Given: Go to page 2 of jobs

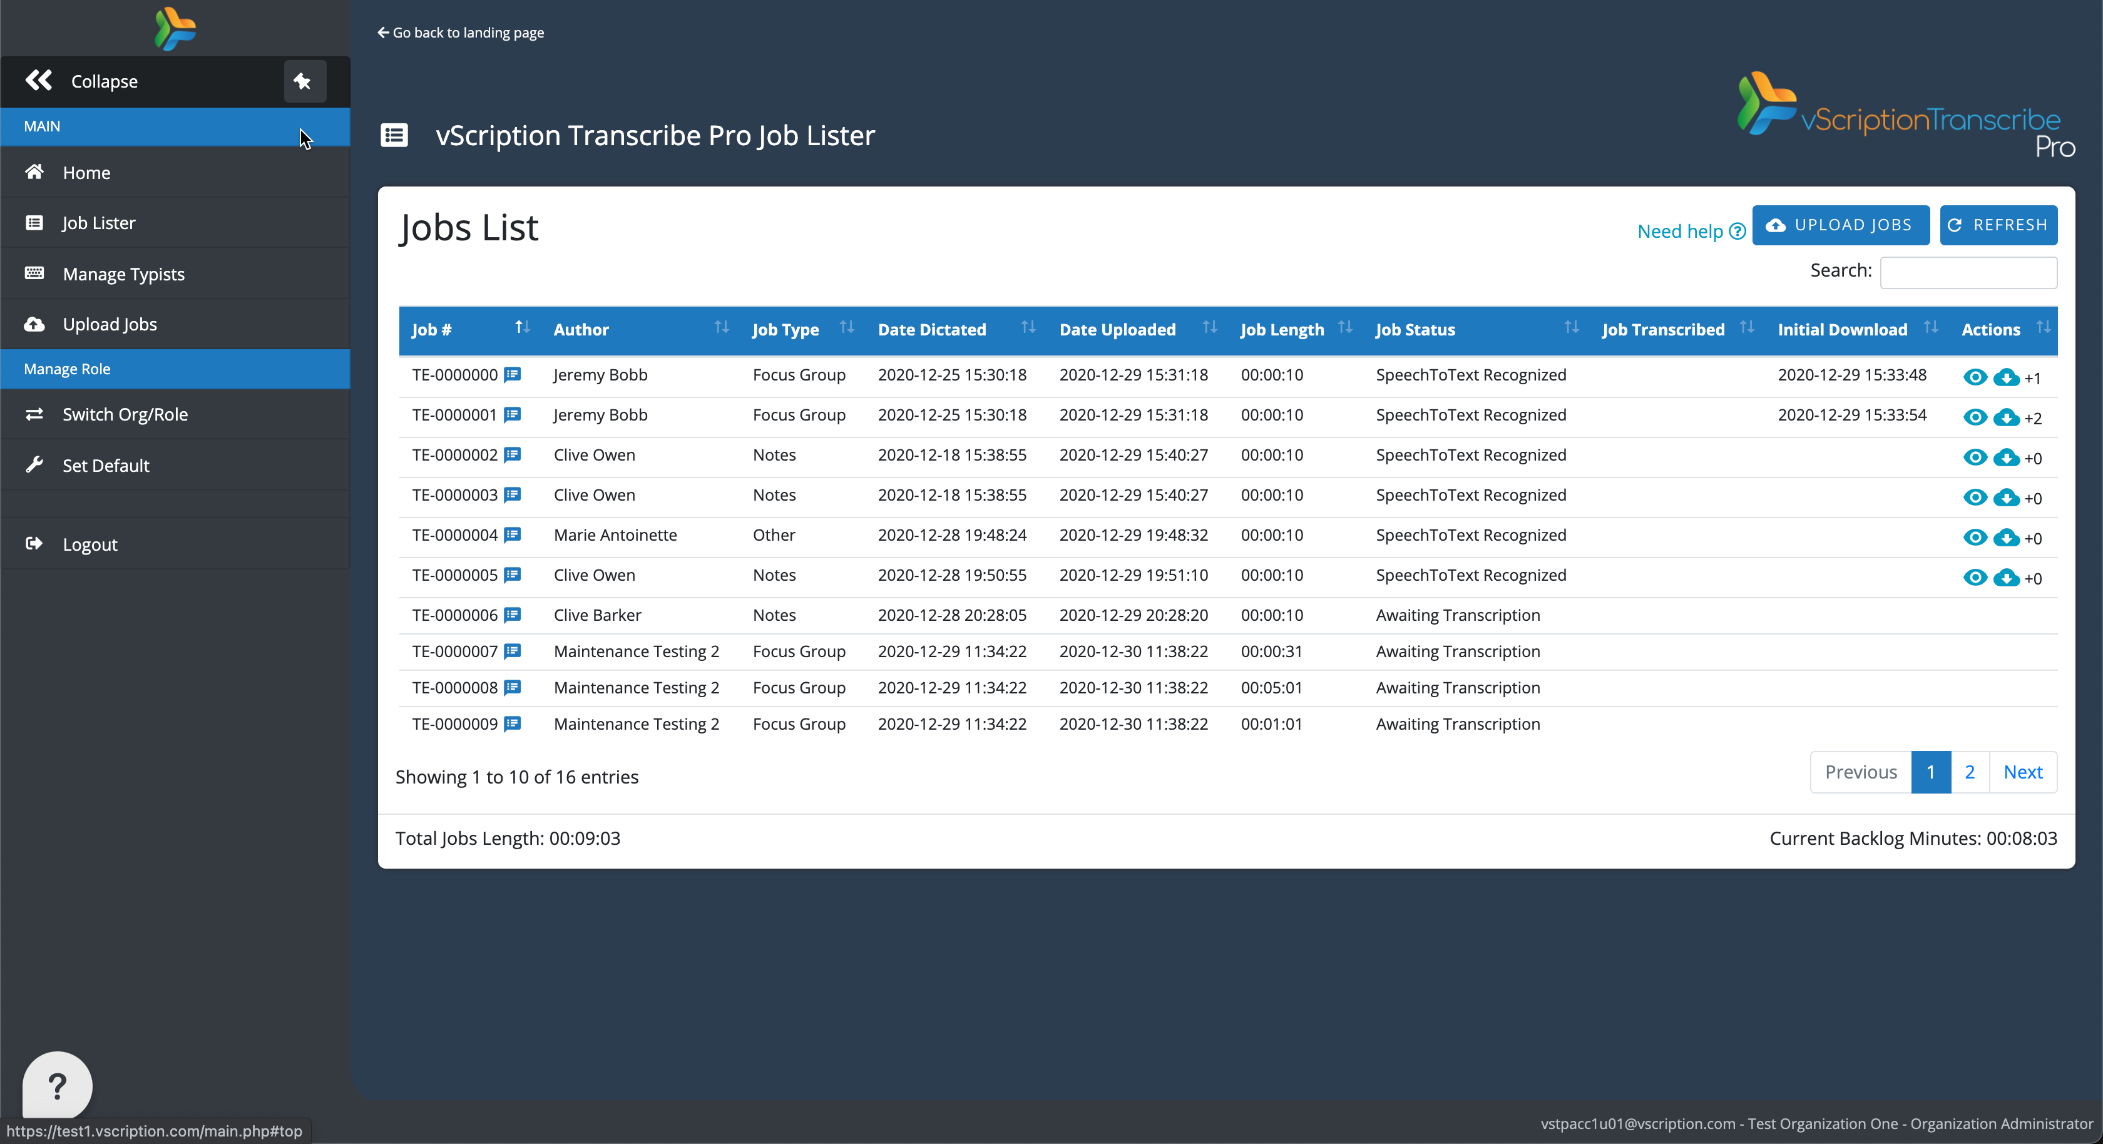Looking at the screenshot, I should coord(1969,772).
